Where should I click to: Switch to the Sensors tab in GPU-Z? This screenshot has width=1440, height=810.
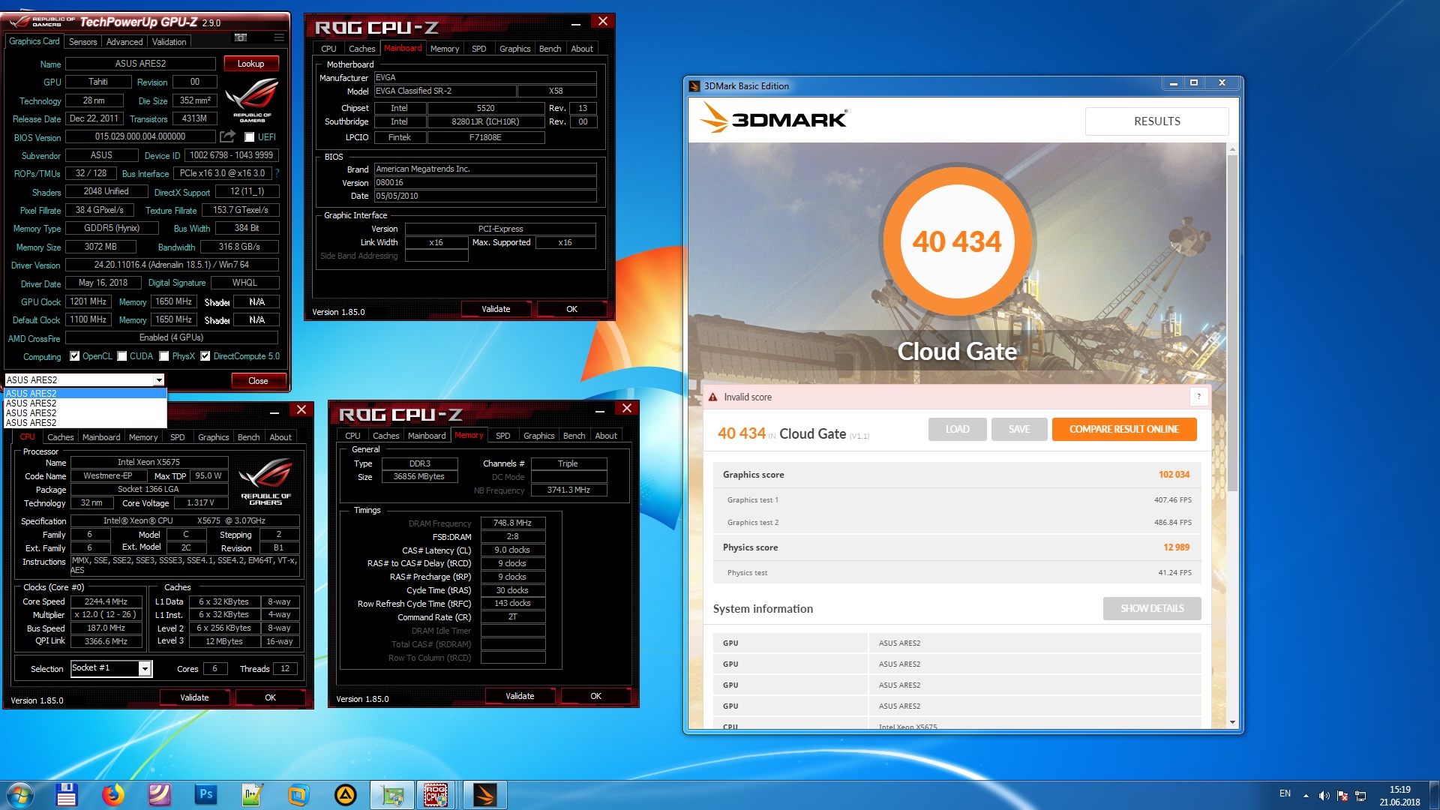[x=82, y=42]
